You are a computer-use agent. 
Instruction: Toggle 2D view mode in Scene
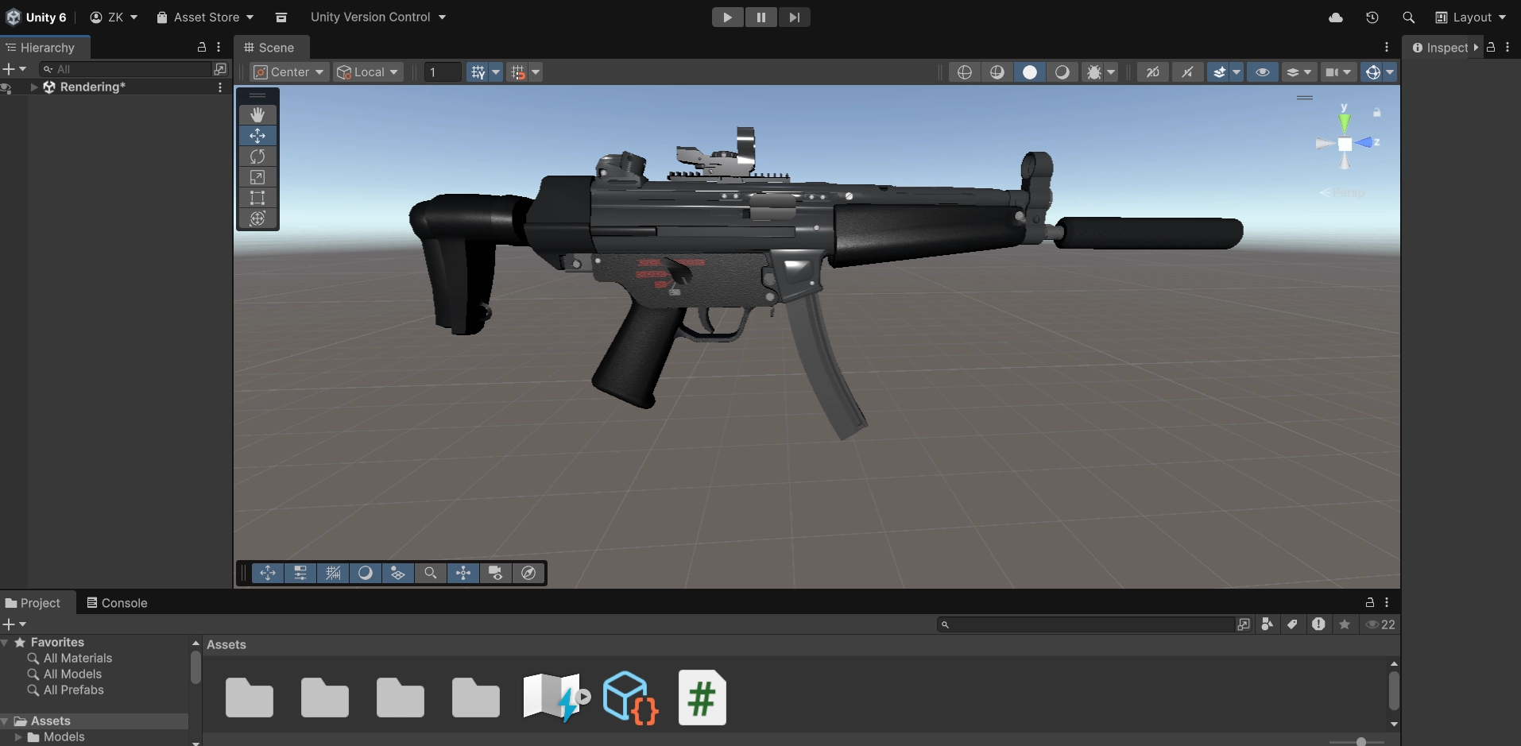coord(1152,72)
